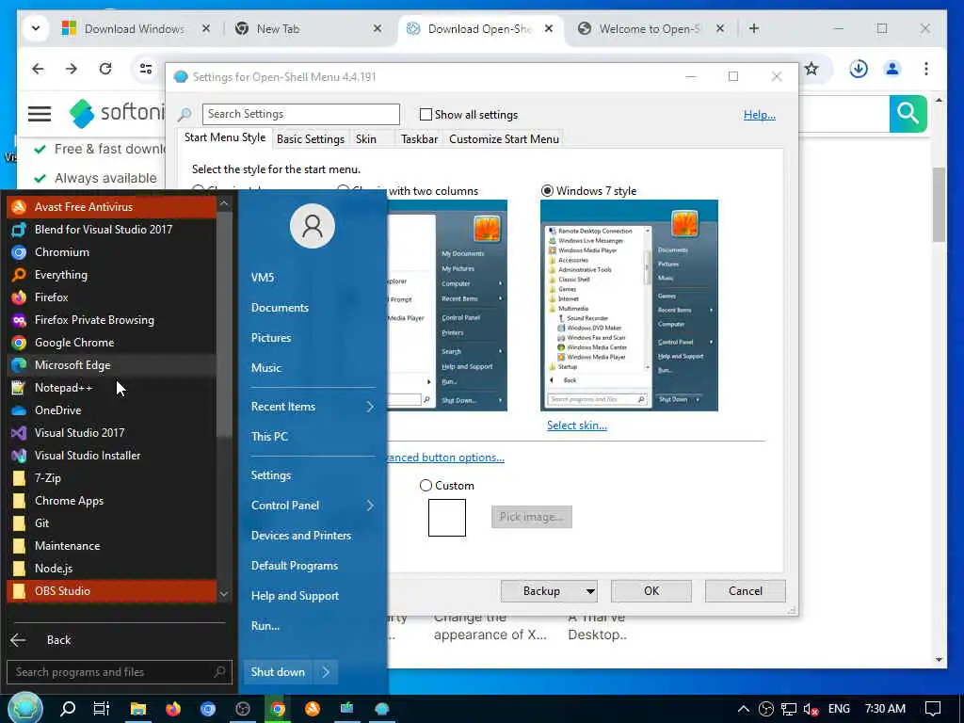
Task: Click Shut down button
Action: pos(278,672)
